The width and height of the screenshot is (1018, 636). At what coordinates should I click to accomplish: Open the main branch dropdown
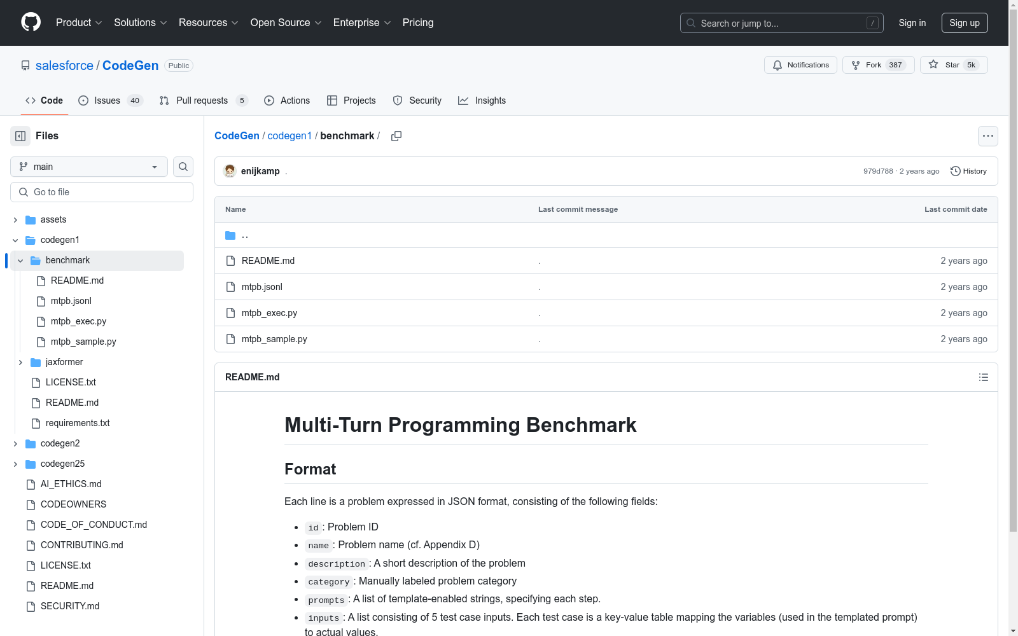pyautogui.click(x=89, y=167)
